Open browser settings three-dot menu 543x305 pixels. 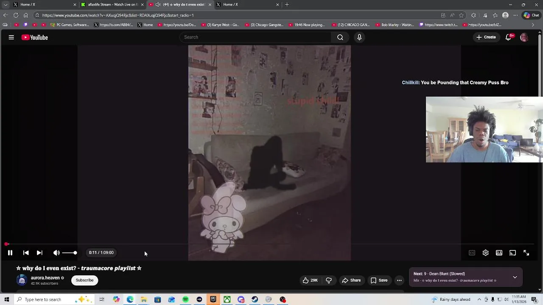point(515,15)
